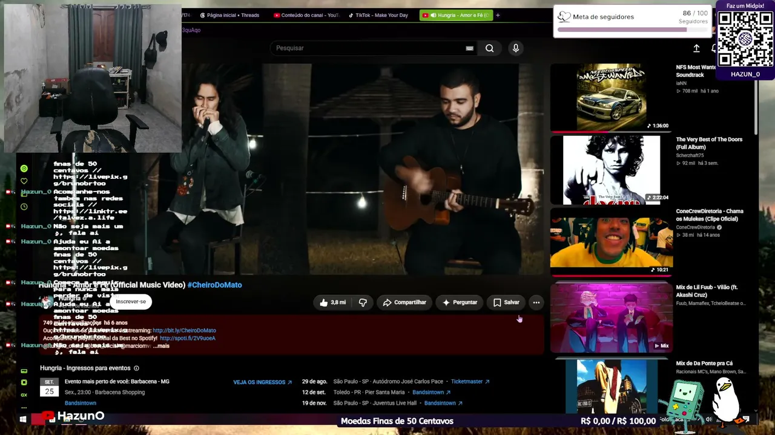This screenshot has width=775, height=435.
Task: Open more actions menu beside Salvar
Action: pos(536,302)
